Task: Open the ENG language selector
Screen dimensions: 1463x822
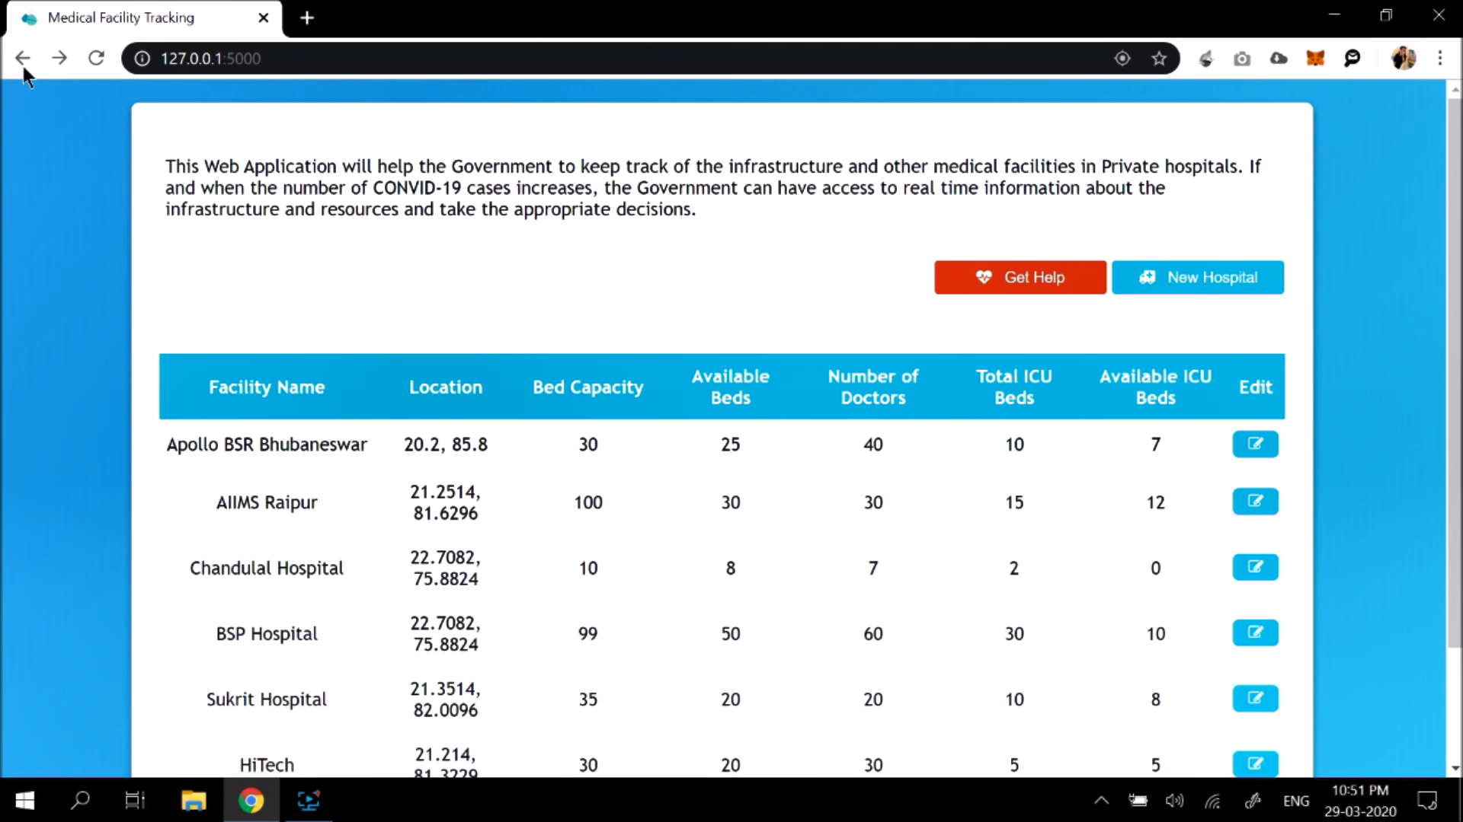Action: (x=1297, y=800)
